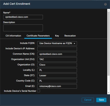This screenshot has height=106, width=110.
Task: Expand the Include FQDN dropdown
Action: coord(57,43)
